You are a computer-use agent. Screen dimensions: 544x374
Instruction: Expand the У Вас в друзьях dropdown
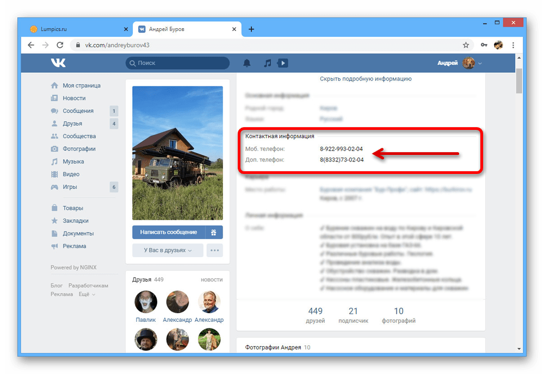(x=168, y=250)
